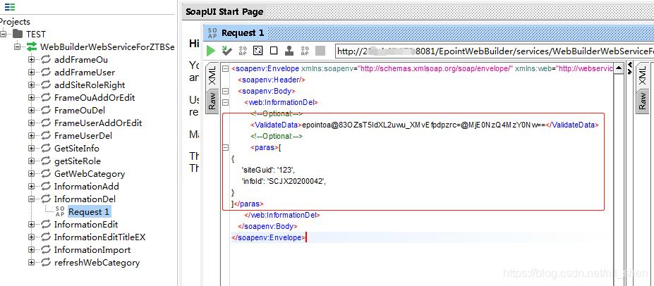This screenshot has height=286, width=654.
Task: Collapse the WebBuilderWebServiceForZTBSe interface node
Action: click(17, 46)
